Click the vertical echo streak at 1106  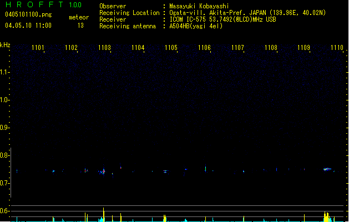[205, 169]
